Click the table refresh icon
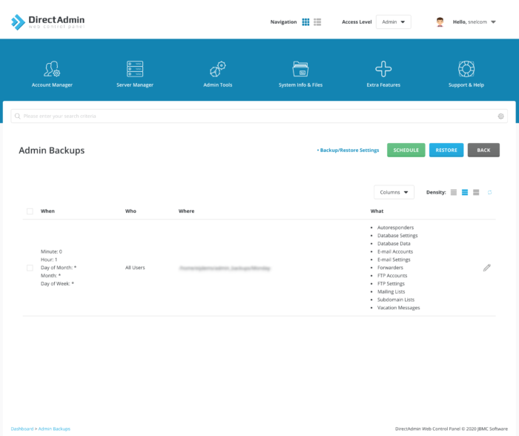This screenshot has width=519, height=436. (x=489, y=192)
